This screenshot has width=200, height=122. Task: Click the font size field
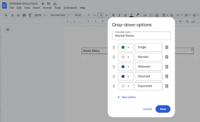click(x=101, y=15)
